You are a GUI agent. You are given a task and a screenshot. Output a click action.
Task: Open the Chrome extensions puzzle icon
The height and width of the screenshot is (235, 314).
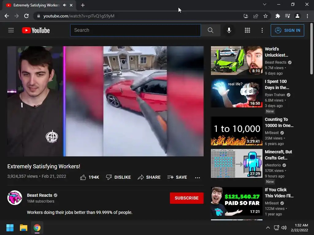pyautogui.click(x=278, y=16)
